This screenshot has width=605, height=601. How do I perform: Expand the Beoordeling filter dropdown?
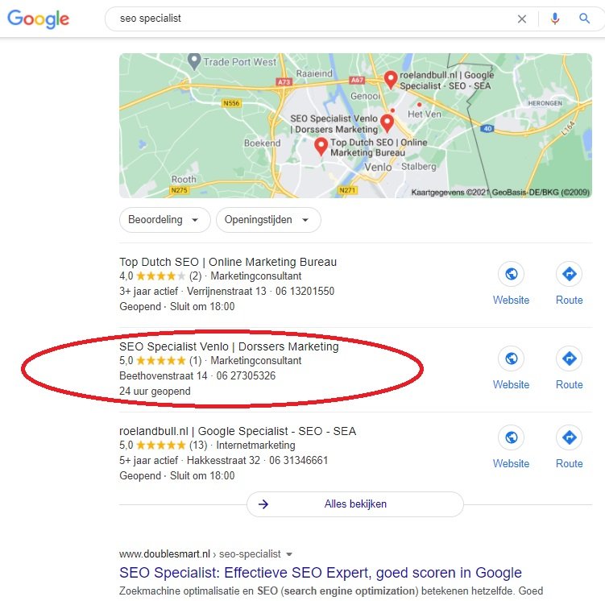point(165,220)
